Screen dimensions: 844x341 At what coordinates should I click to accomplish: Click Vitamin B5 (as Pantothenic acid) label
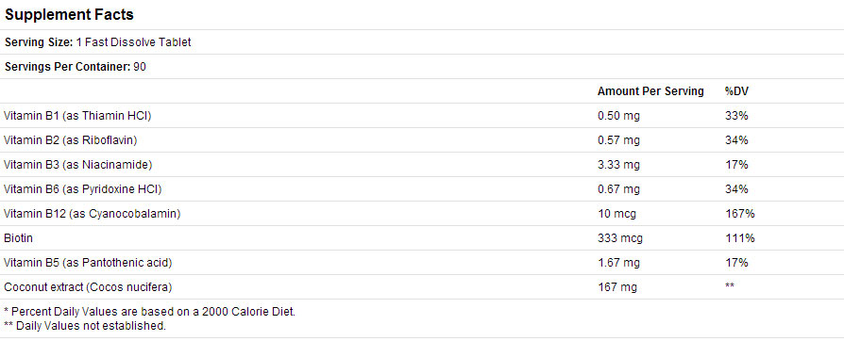(x=88, y=263)
